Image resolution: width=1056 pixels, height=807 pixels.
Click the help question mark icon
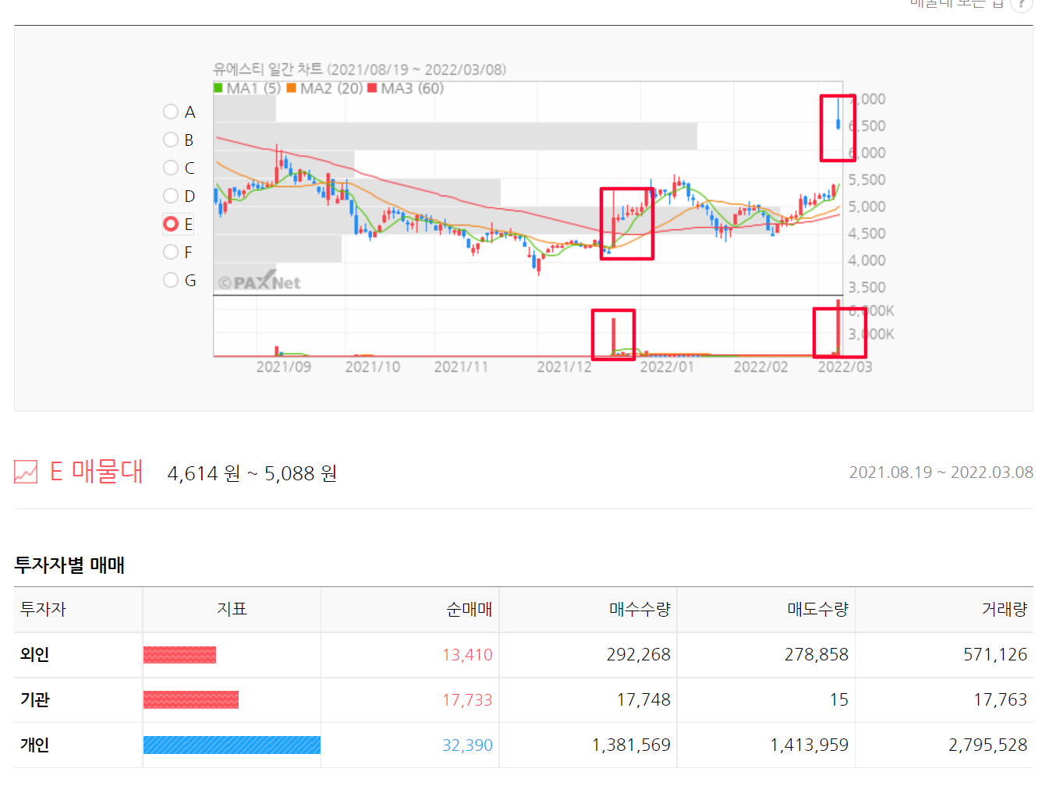tap(1022, 4)
